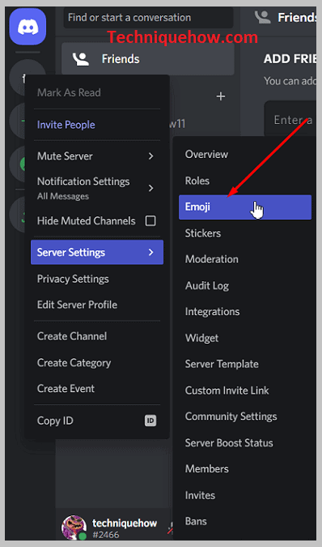This screenshot has width=322, height=547.
Task: Open Server Boost Status submenu item
Action: (244, 442)
